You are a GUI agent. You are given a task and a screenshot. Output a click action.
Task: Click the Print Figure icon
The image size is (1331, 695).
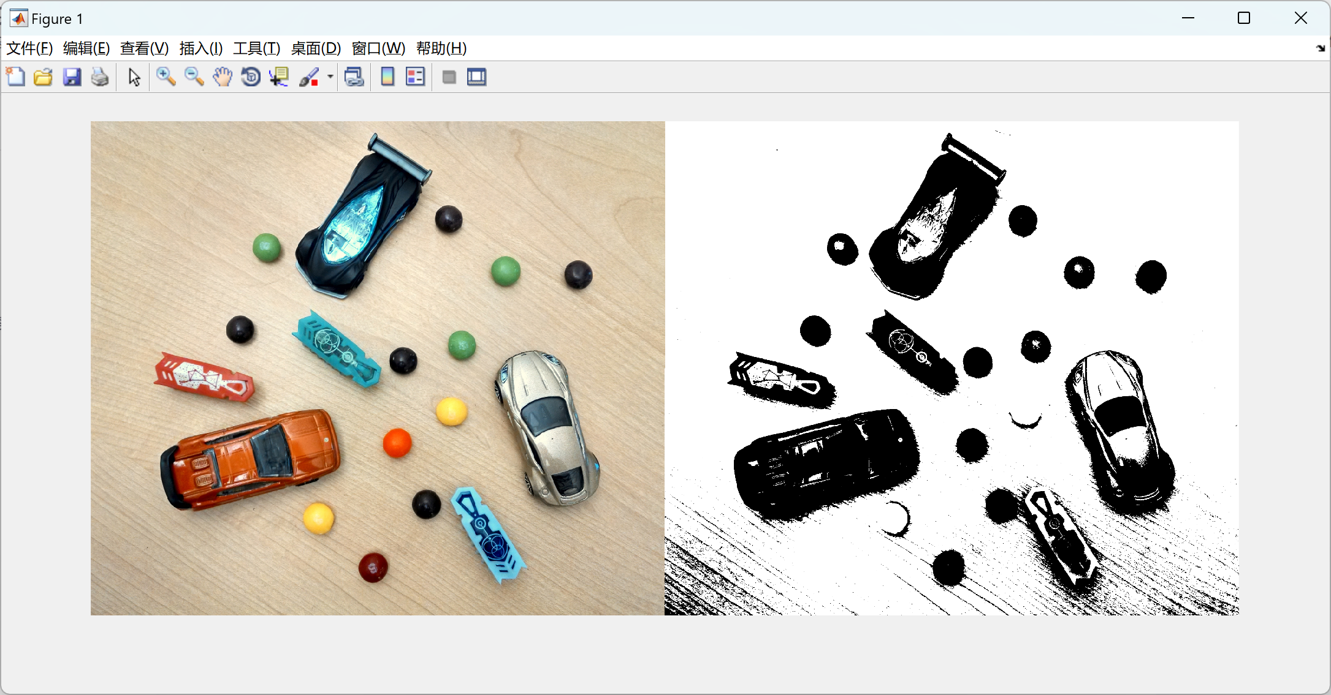[100, 77]
